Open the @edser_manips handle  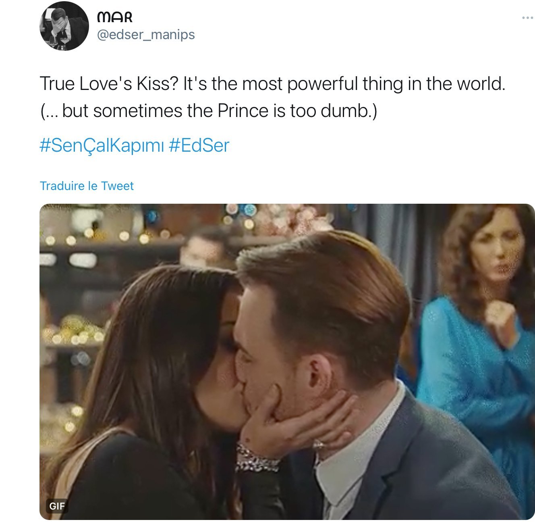pos(146,35)
